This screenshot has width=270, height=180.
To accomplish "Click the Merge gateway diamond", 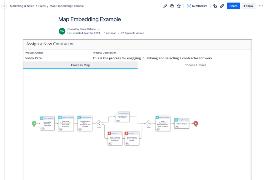I will point(148,123).
